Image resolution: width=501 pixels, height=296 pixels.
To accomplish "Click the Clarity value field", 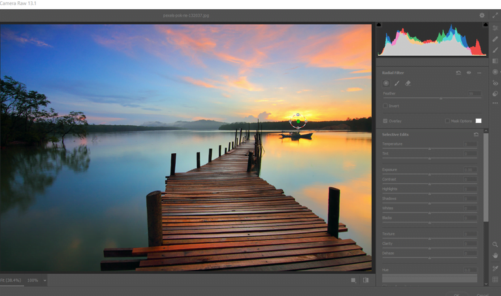I will (470, 243).
